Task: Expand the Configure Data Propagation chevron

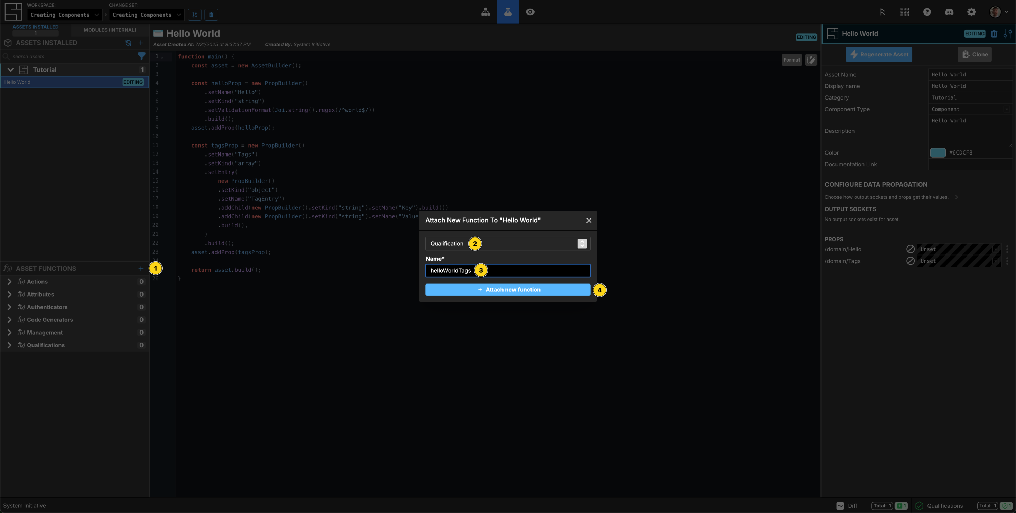Action: click(x=957, y=197)
